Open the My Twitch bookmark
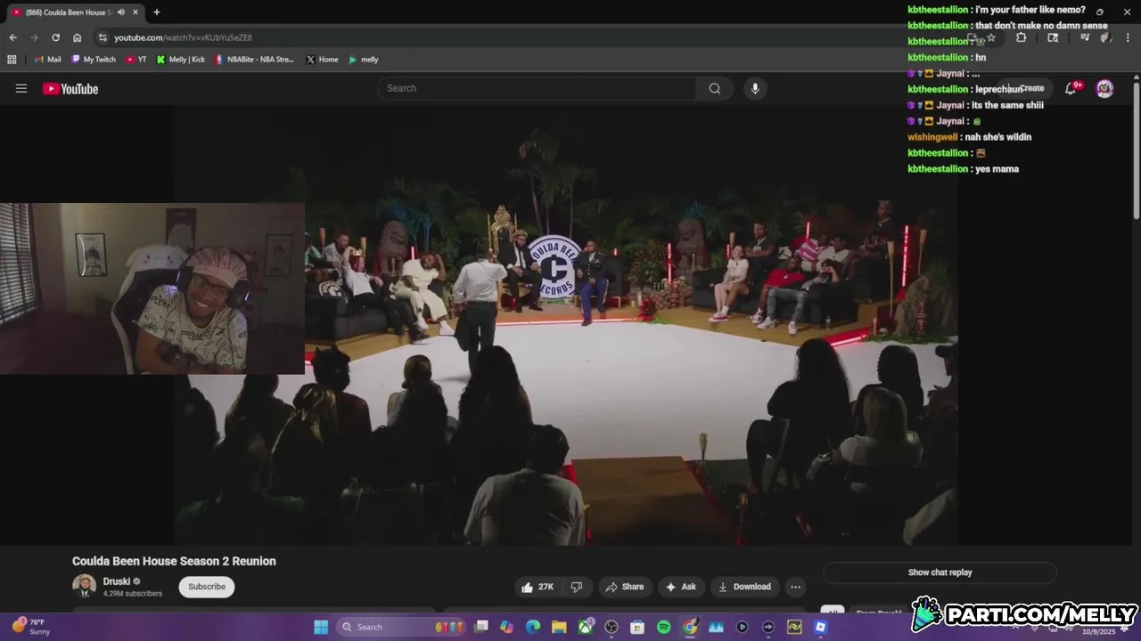 point(94,60)
